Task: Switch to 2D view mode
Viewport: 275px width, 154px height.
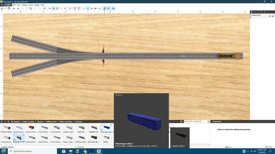Action: click(54, 8)
